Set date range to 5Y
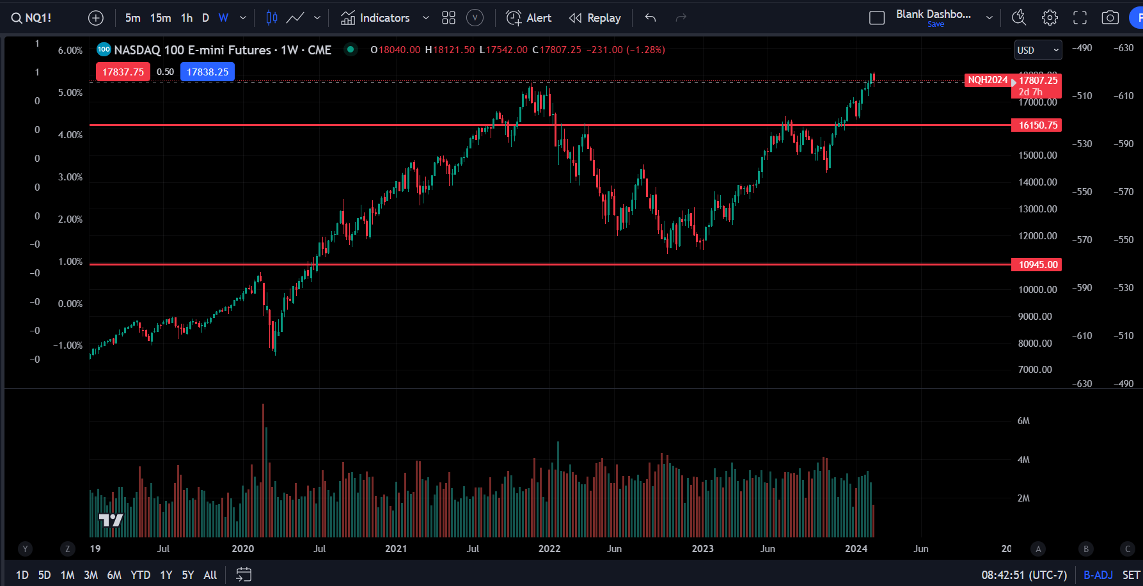1143x586 pixels. (188, 575)
